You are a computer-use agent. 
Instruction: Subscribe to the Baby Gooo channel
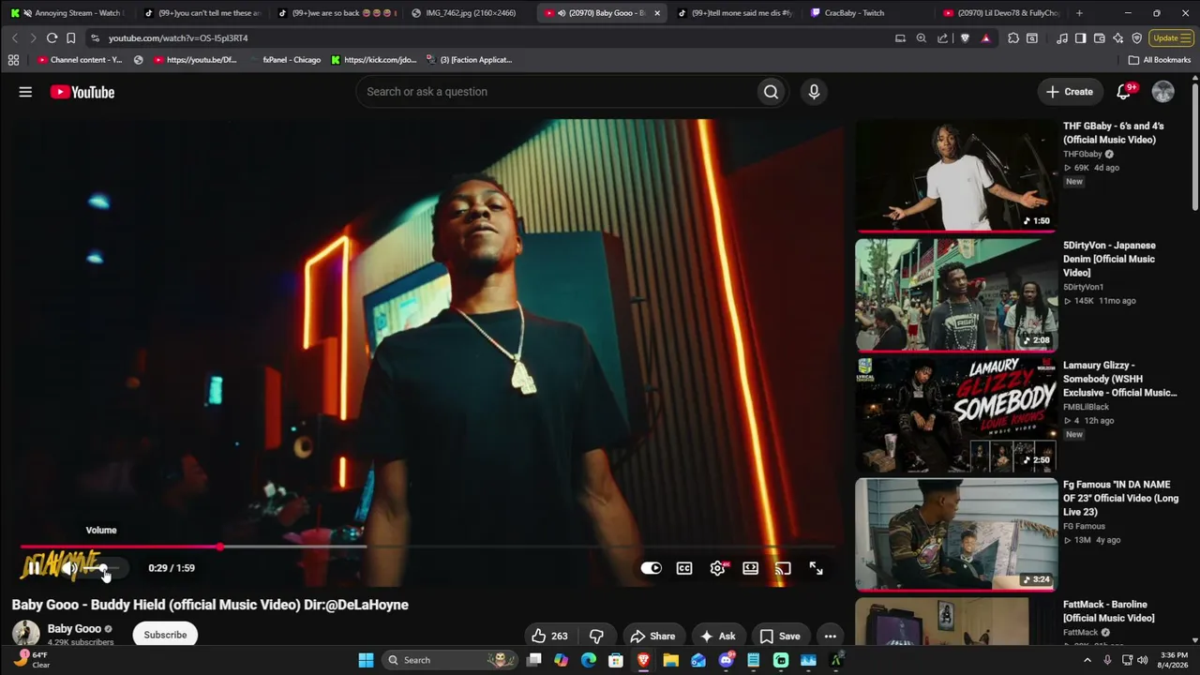(165, 635)
